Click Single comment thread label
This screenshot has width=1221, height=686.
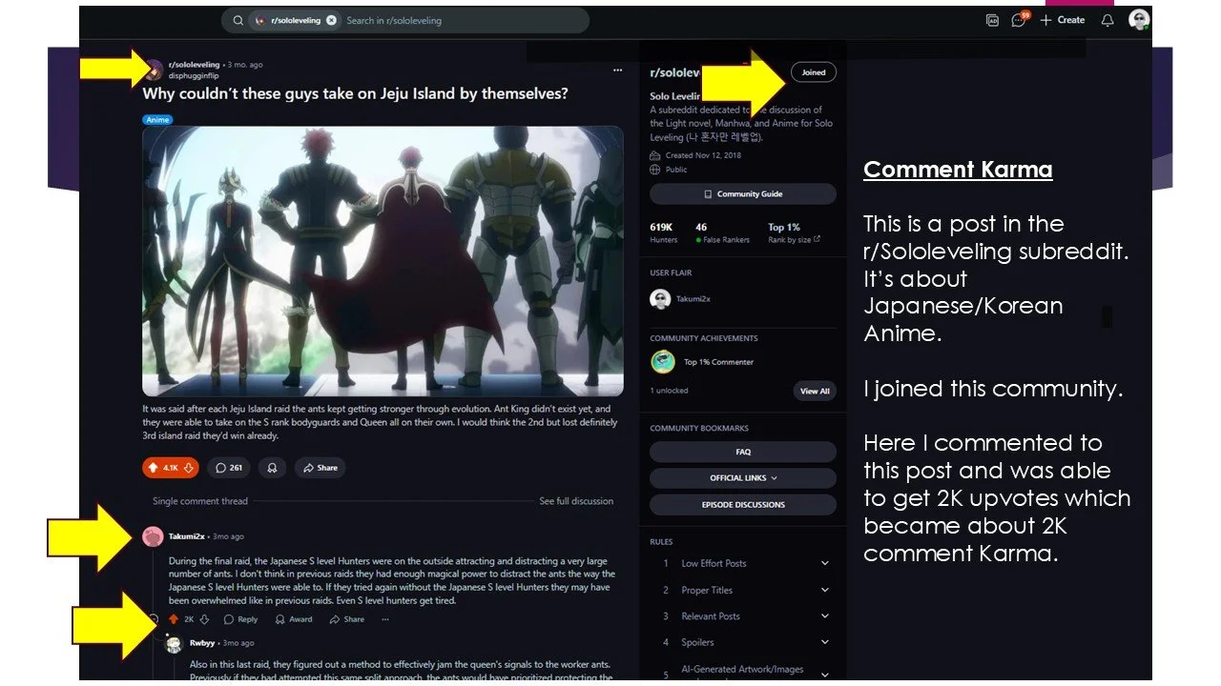200,501
